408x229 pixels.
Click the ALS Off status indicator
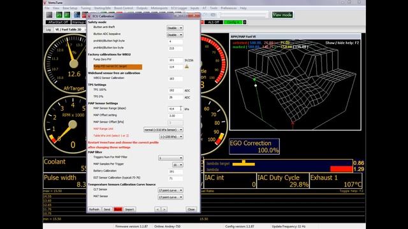click(214, 22)
